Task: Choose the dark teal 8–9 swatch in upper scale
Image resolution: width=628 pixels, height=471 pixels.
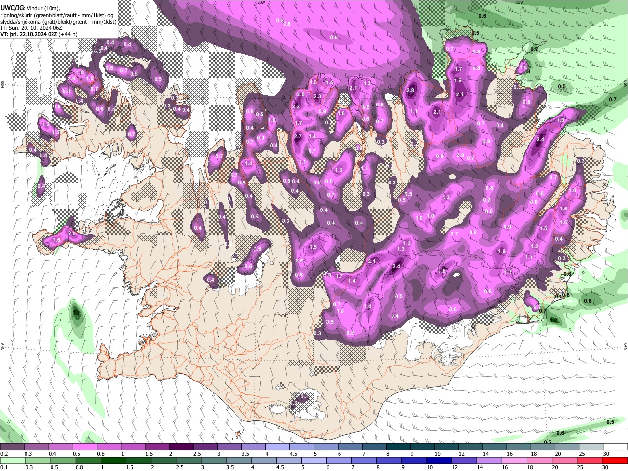Action: click(399, 447)
